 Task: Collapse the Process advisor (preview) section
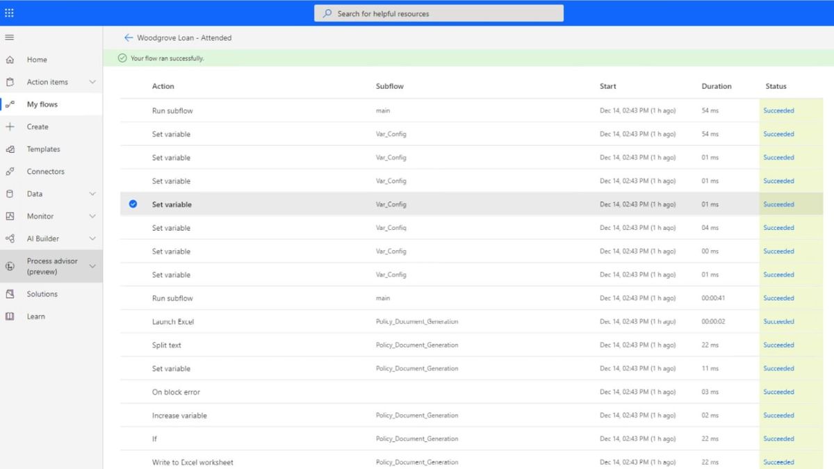pyautogui.click(x=90, y=266)
